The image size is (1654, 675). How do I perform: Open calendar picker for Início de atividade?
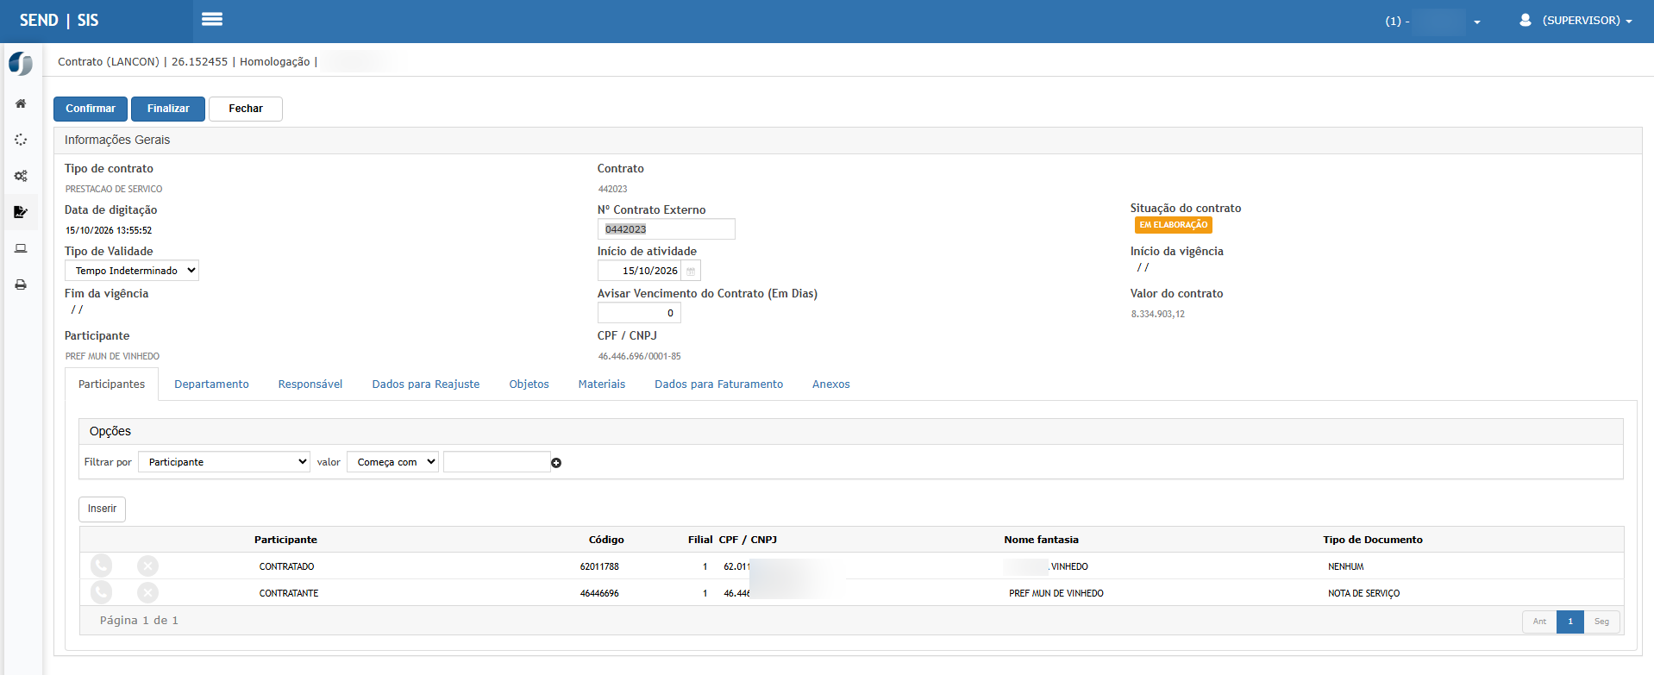coord(691,271)
